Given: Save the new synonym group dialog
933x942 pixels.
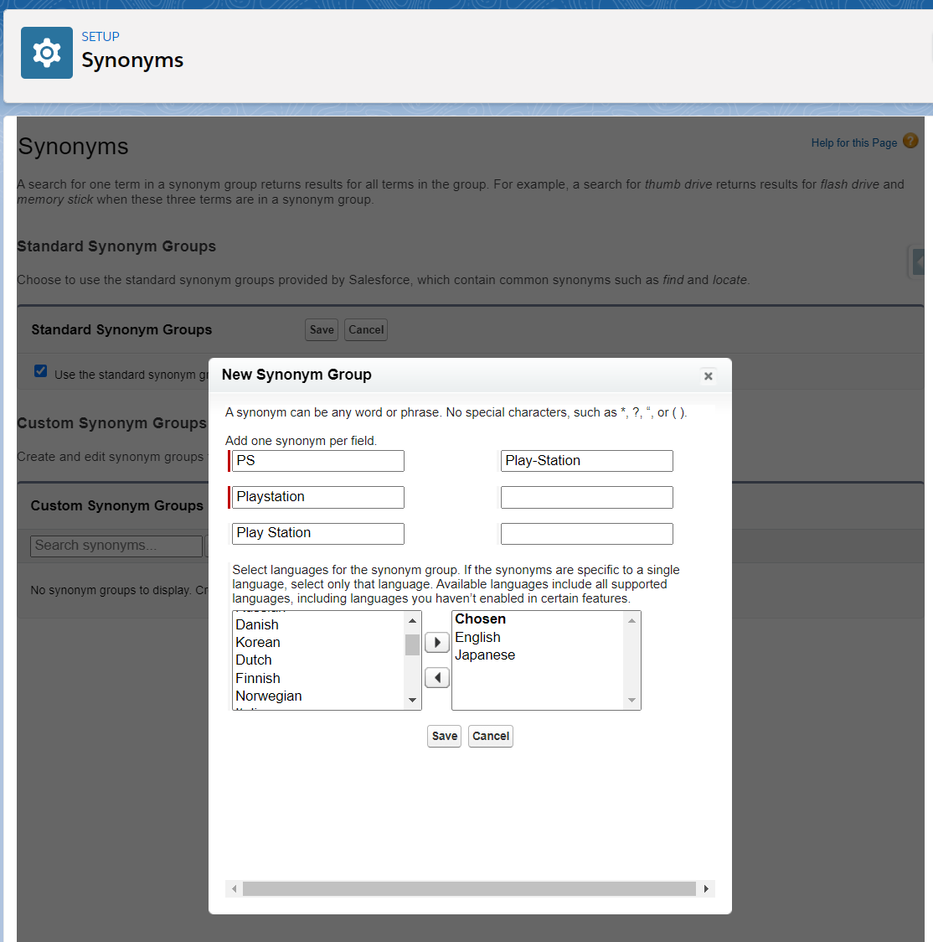Looking at the screenshot, I should pos(444,736).
